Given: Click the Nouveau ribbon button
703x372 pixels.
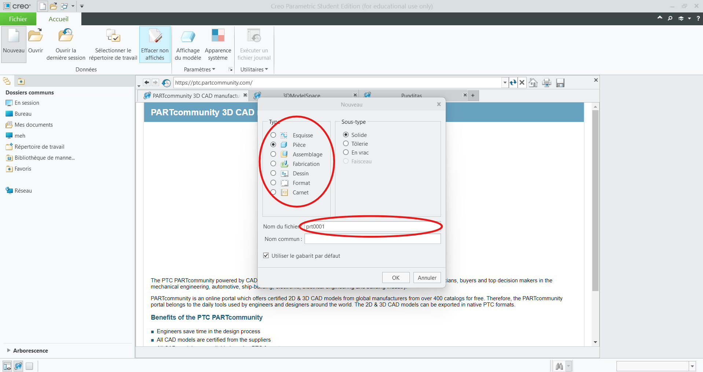Looking at the screenshot, I should click(x=14, y=44).
